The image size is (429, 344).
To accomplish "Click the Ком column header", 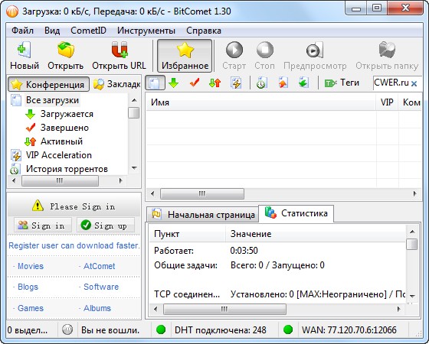I will [410, 102].
